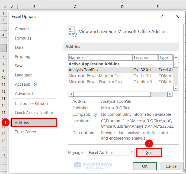Open Trust Center options

(25, 132)
